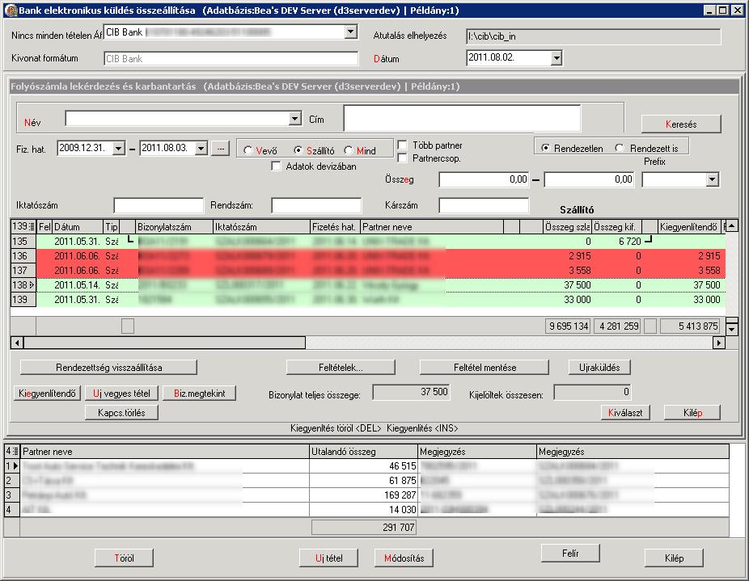The height and width of the screenshot is (581, 749).
Task: Click the Uj vegyes tétel button
Action: point(122,393)
